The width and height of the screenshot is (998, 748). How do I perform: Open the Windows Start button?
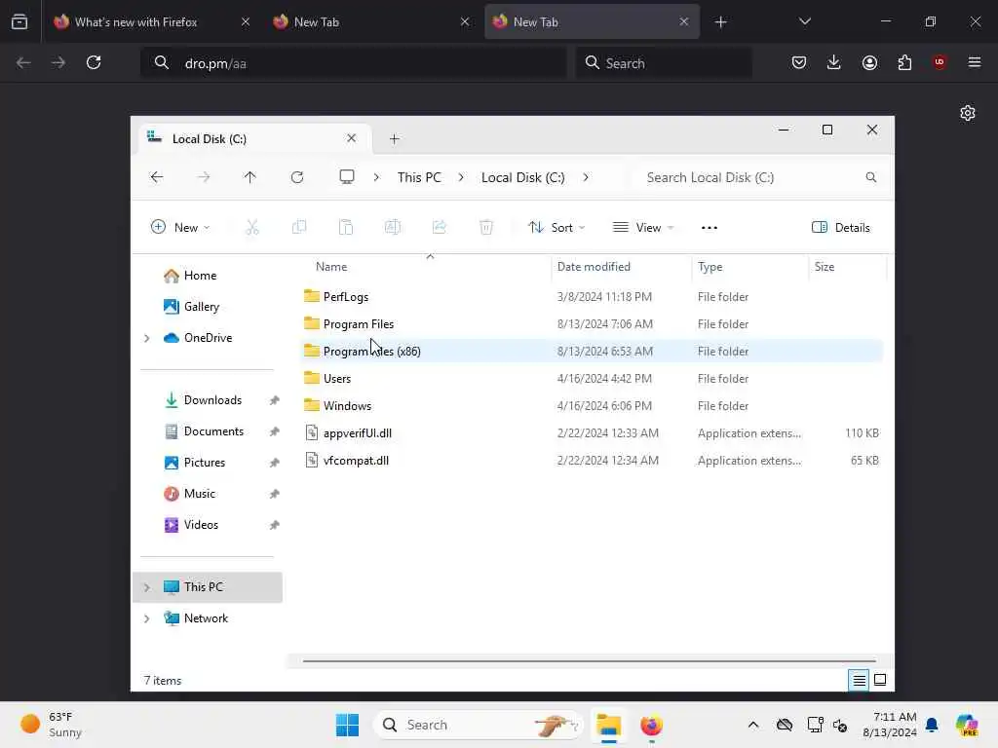coord(347,725)
